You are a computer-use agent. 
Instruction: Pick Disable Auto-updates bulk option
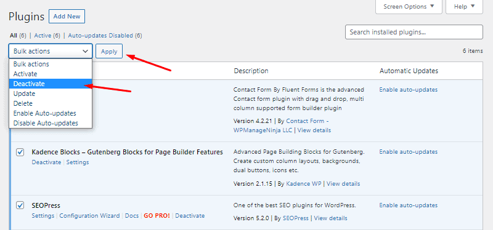[x=51, y=123]
